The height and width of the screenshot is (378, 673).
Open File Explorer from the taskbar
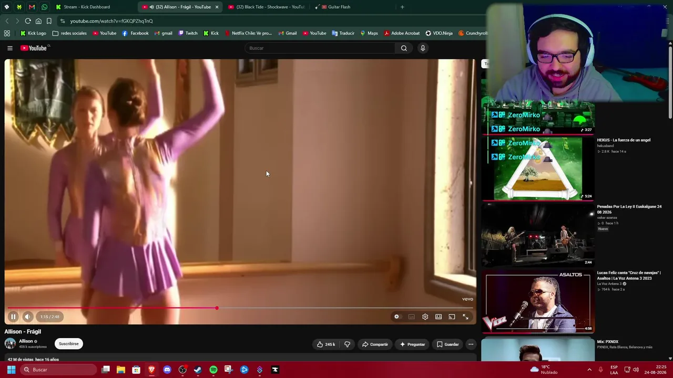click(x=121, y=370)
